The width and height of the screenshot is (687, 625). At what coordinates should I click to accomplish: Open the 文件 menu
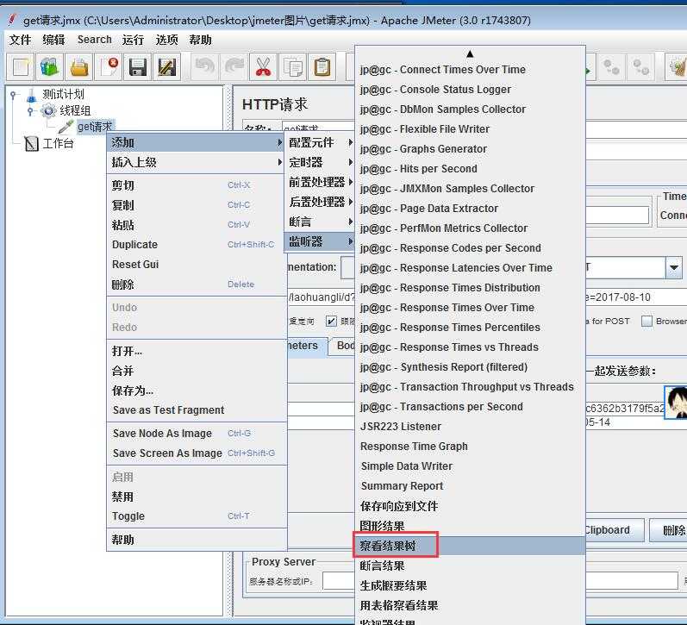pos(20,40)
